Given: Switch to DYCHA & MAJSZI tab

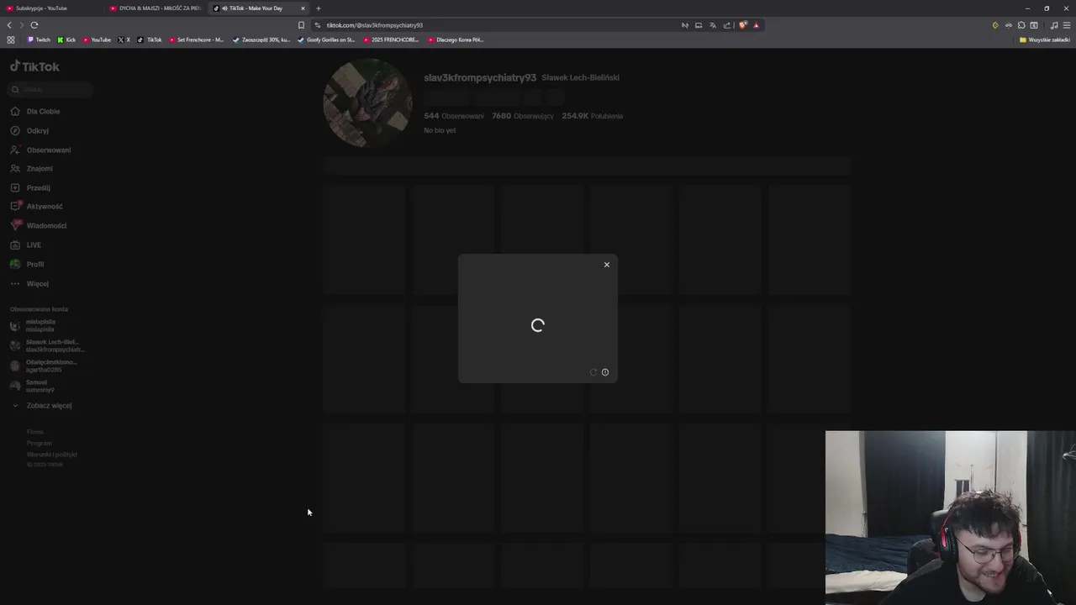Looking at the screenshot, I should click(156, 8).
